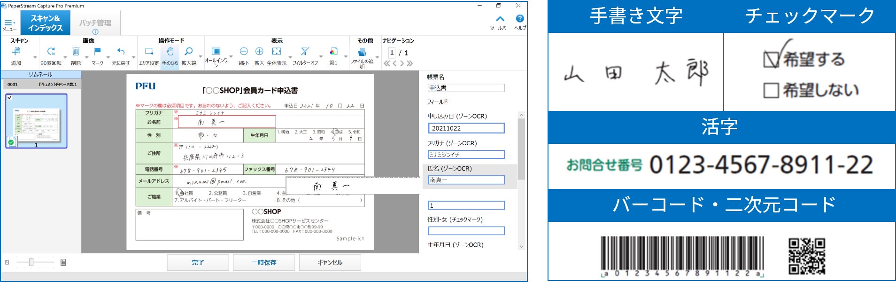Open dropdown arrow next to 90度回転
This screenshot has height=282, width=896.
pyautogui.click(x=64, y=57)
